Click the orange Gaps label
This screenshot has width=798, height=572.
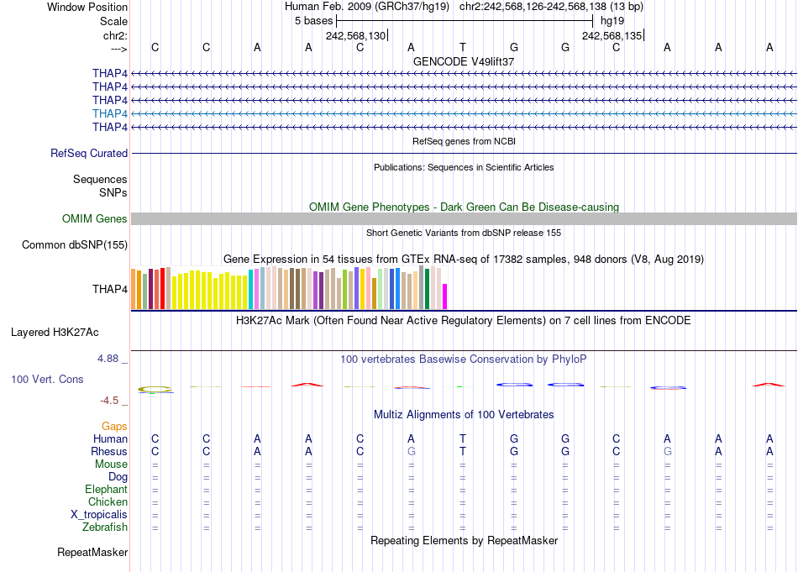[114, 426]
